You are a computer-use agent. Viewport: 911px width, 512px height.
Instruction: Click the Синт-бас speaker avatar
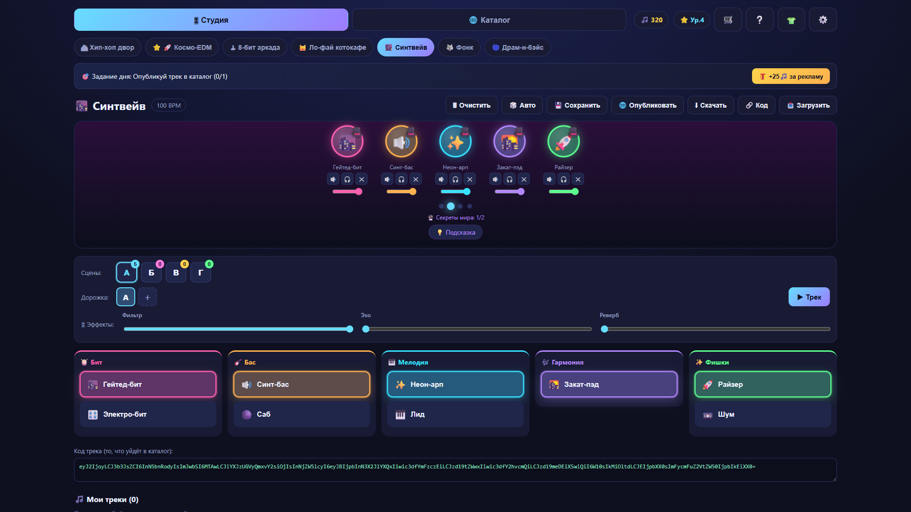click(x=401, y=142)
